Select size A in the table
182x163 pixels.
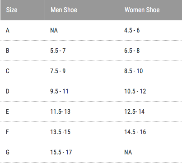[x=8, y=30]
